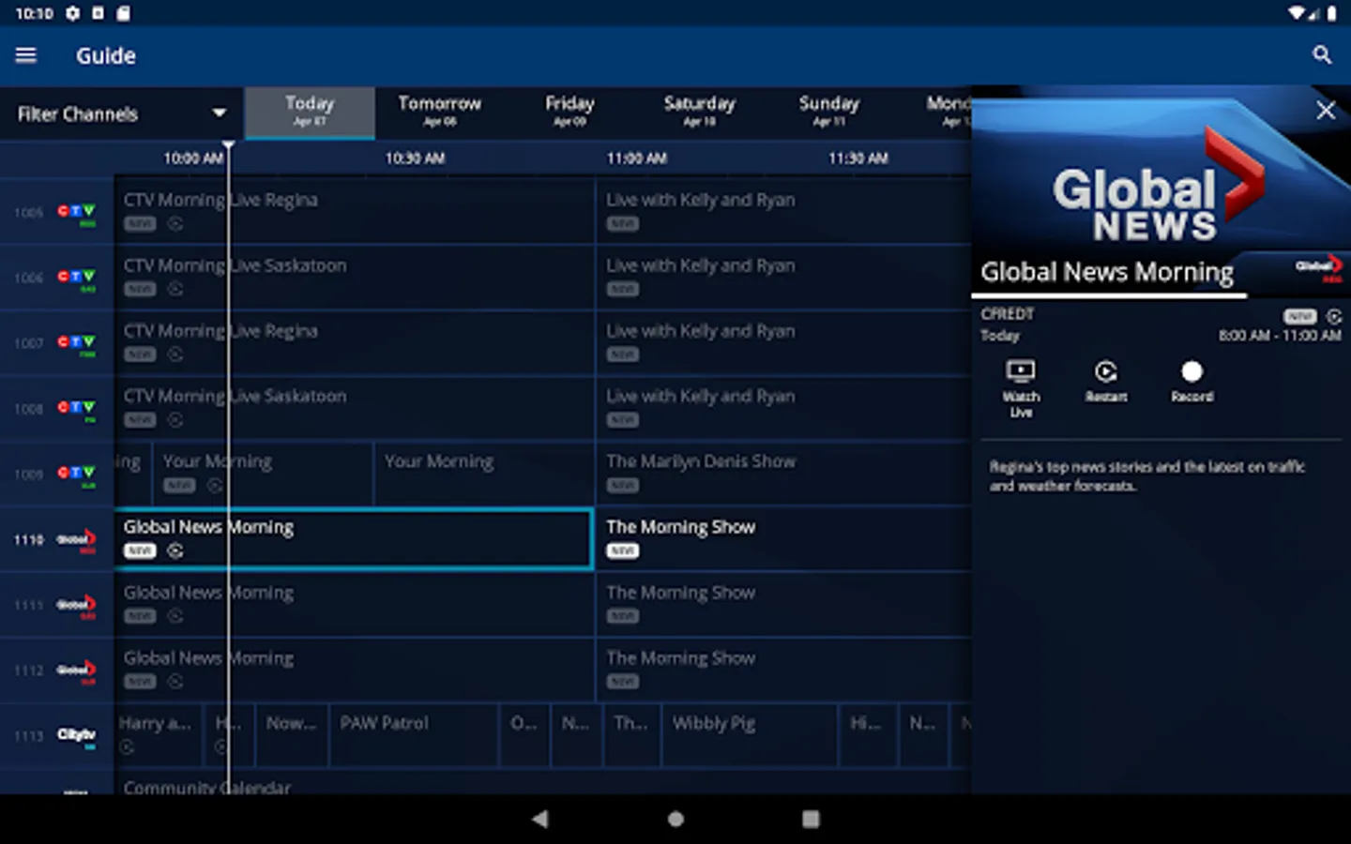Select the Global logo for channel 1111
This screenshot has width=1351, height=844.
click(x=77, y=606)
